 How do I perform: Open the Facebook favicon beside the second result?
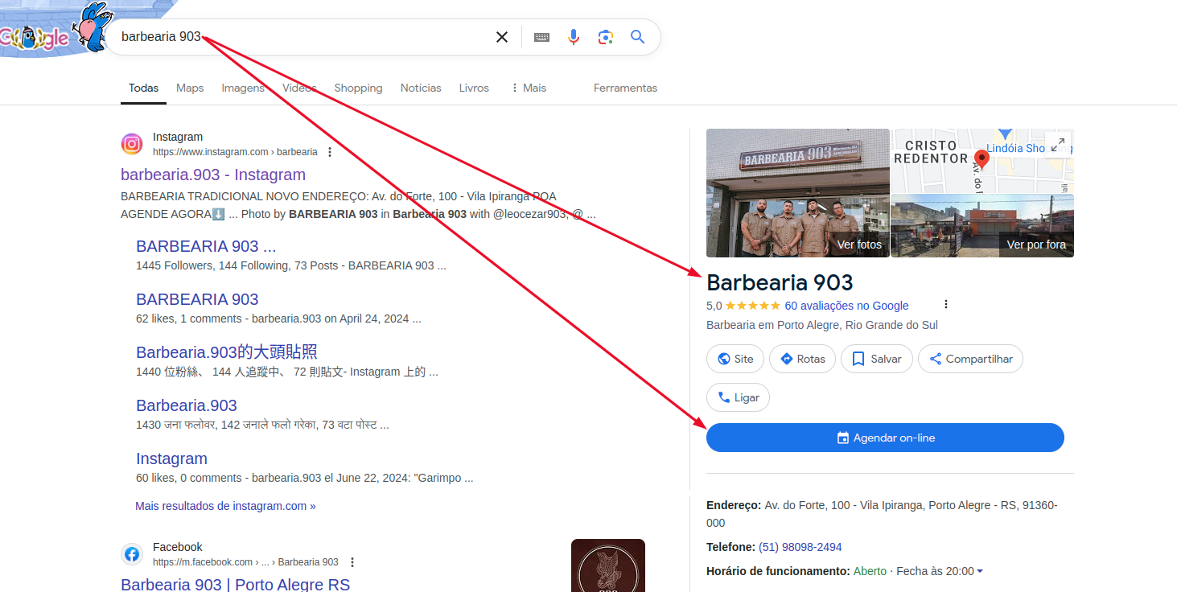[x=132, y=554]
